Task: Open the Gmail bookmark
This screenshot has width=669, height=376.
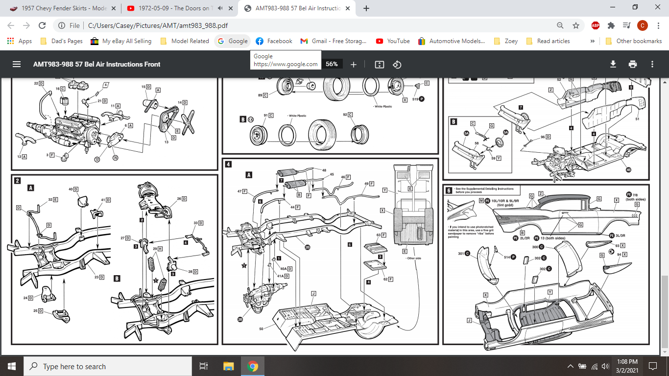Action: (334, 41)
